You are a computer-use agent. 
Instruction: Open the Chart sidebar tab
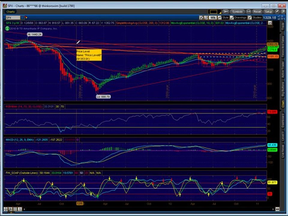283,104
